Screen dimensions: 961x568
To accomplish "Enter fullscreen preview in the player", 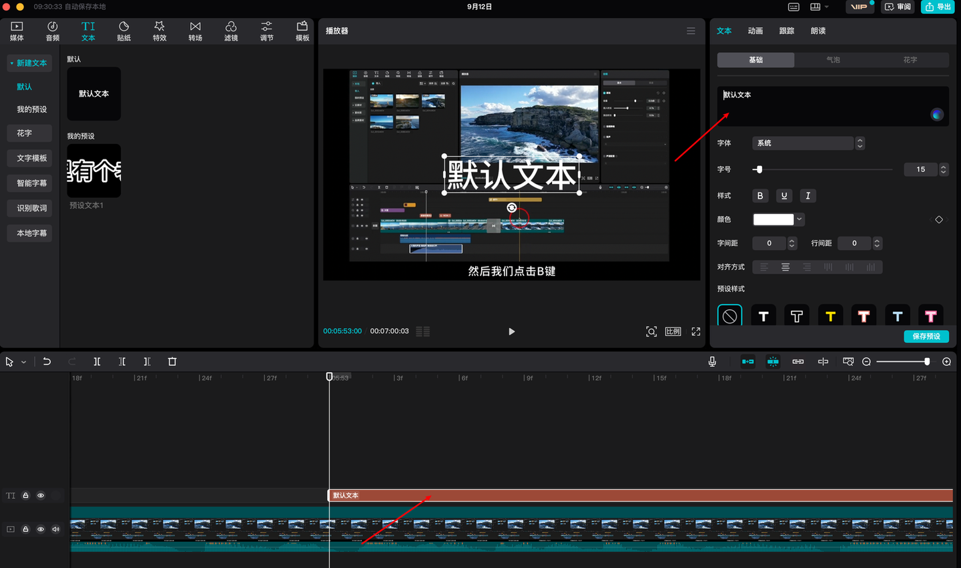I will pos(696,331).
